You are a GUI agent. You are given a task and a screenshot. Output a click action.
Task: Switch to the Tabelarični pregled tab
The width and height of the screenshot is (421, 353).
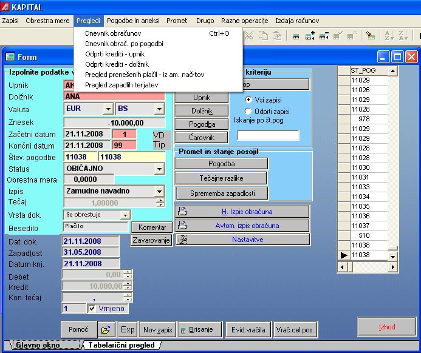click(121, 345)
